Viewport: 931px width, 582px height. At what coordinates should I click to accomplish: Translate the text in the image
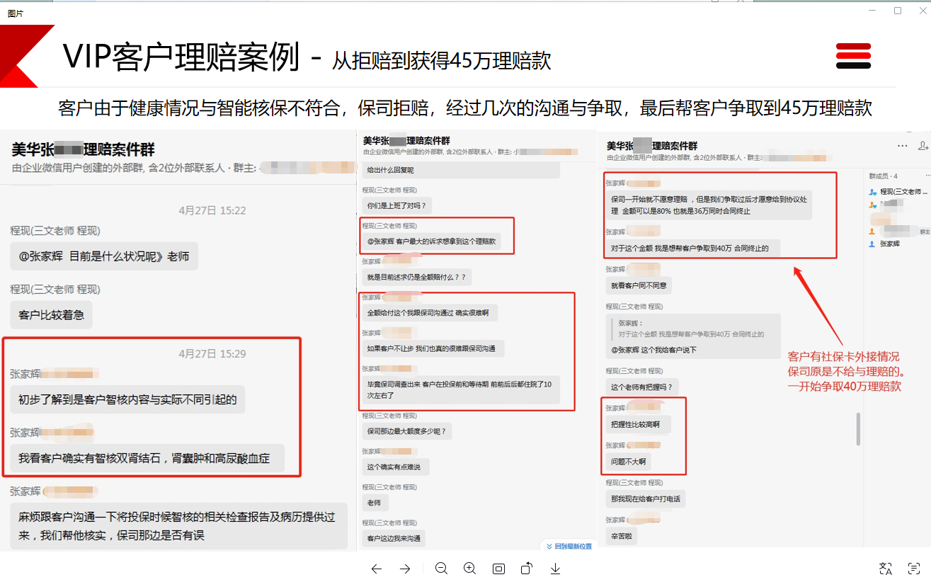click(x=886, y=569)
